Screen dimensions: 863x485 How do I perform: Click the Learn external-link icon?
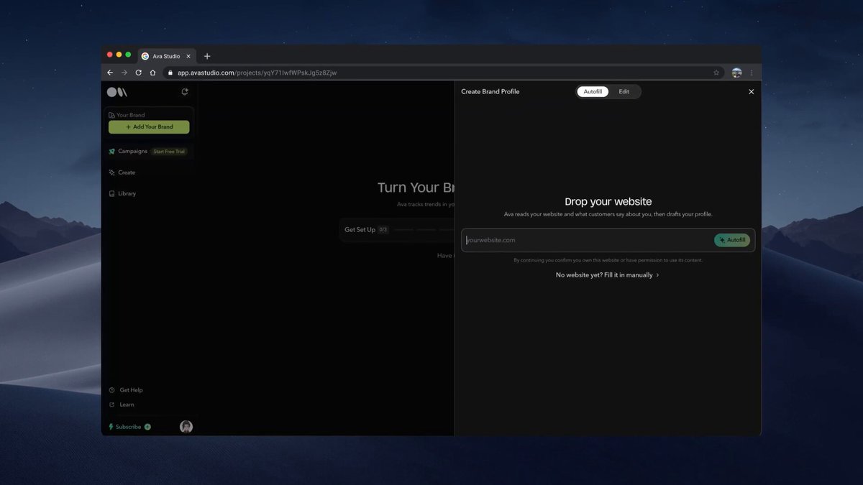tap(111, 405)
